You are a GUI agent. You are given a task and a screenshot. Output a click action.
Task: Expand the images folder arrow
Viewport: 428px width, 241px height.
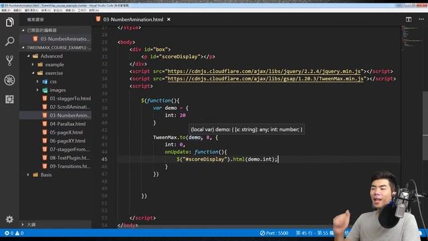(37, 90)
